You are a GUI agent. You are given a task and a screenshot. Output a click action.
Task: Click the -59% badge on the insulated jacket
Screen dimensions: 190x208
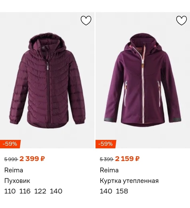click(x=106, y=144)
